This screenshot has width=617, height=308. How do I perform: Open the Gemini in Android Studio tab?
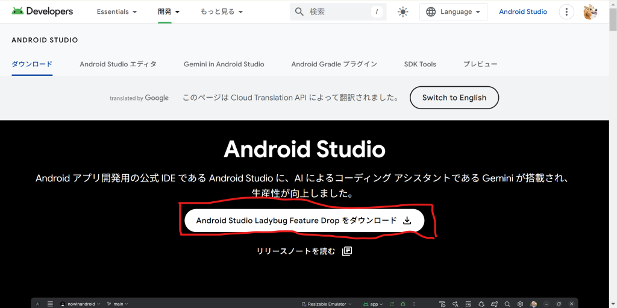coord(224,64)
